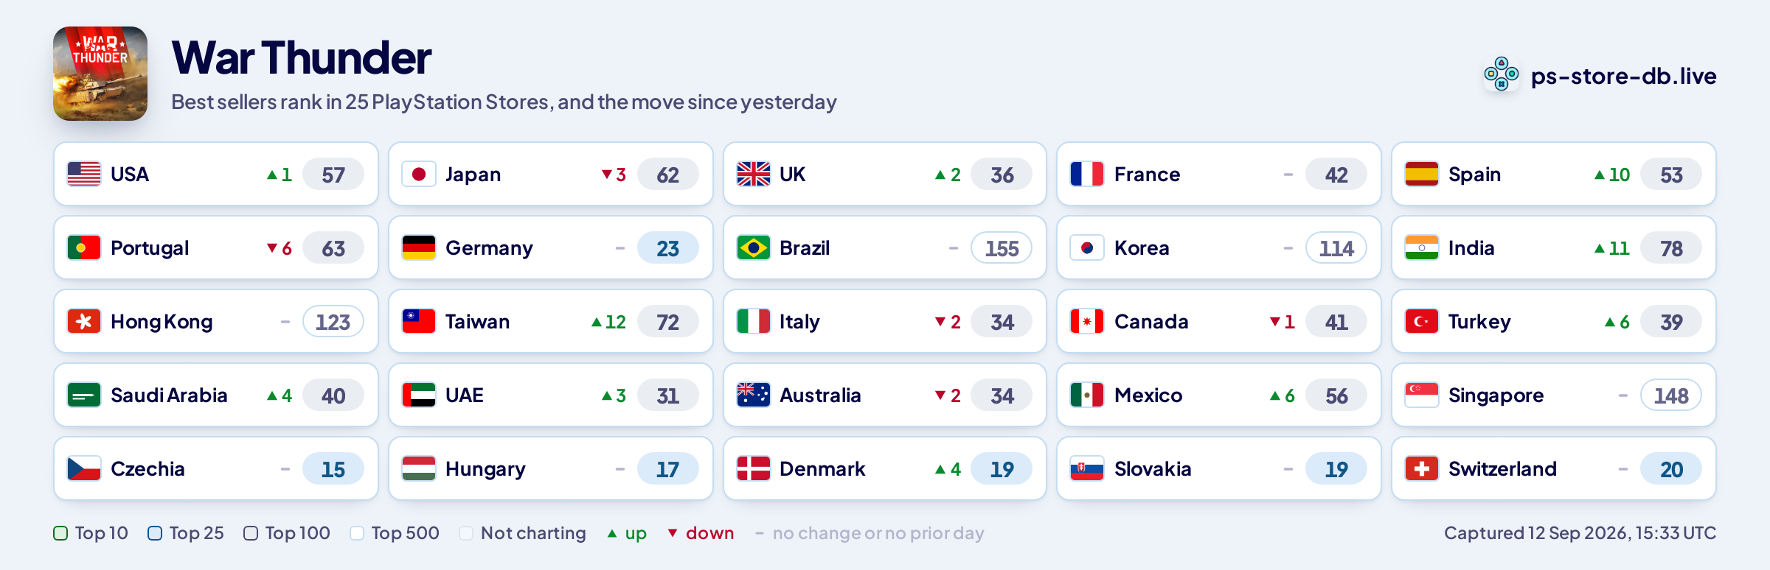This screenshot has width=1770, height=570.
Task: Toggle the Top 100 legend box
Action: [251, 533]
